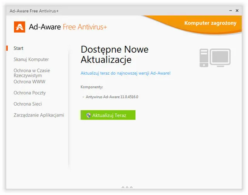
Task: Open Zarządzanie Aplikacjami section
Action: coord(39,115)
